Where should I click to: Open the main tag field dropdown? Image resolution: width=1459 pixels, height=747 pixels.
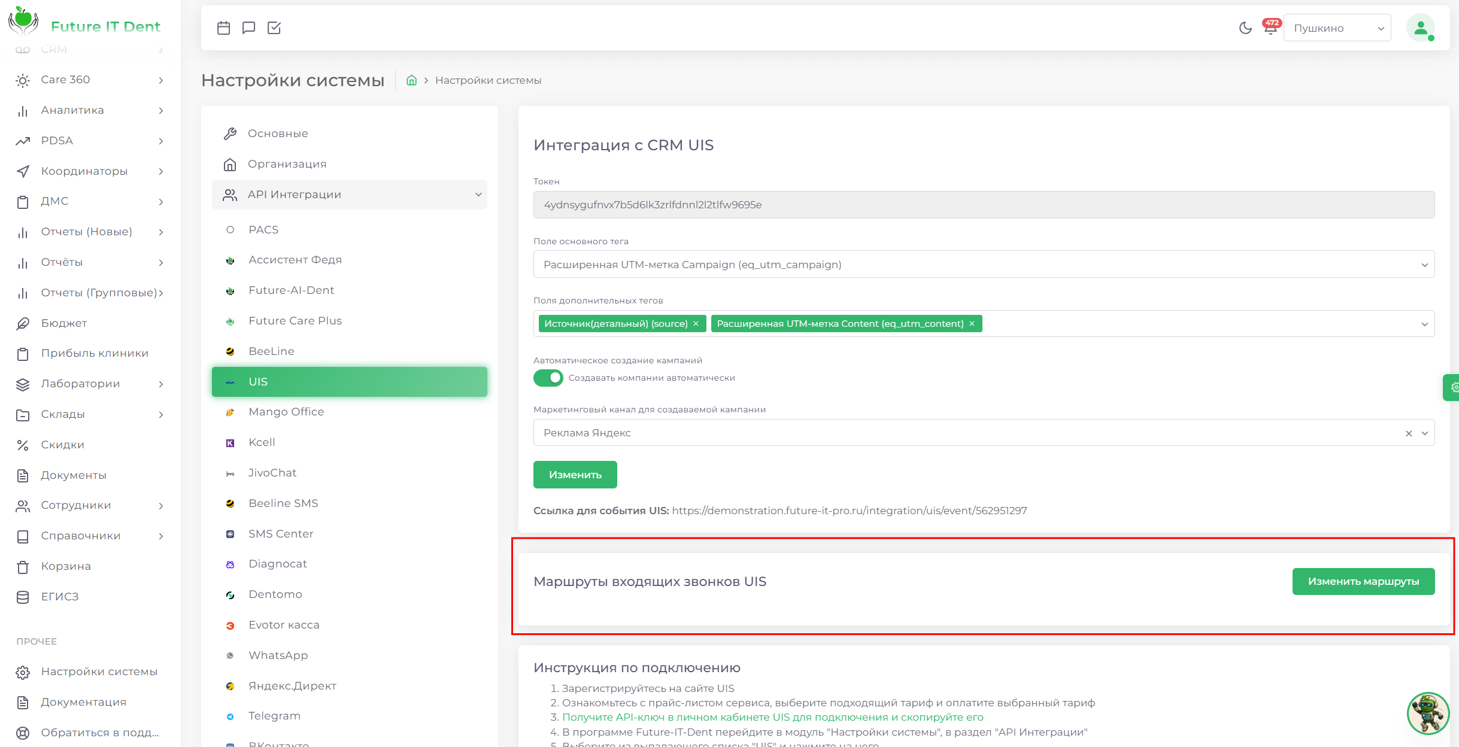[984, 265]
